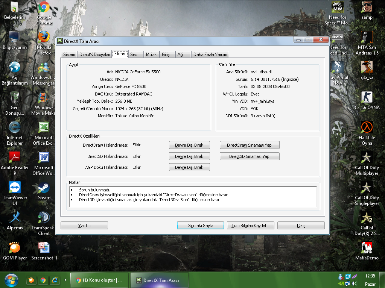Open Windows Live Messenger desktop icon
The height and width of the screenshot is (288, 385).
(x=43, y=73)
